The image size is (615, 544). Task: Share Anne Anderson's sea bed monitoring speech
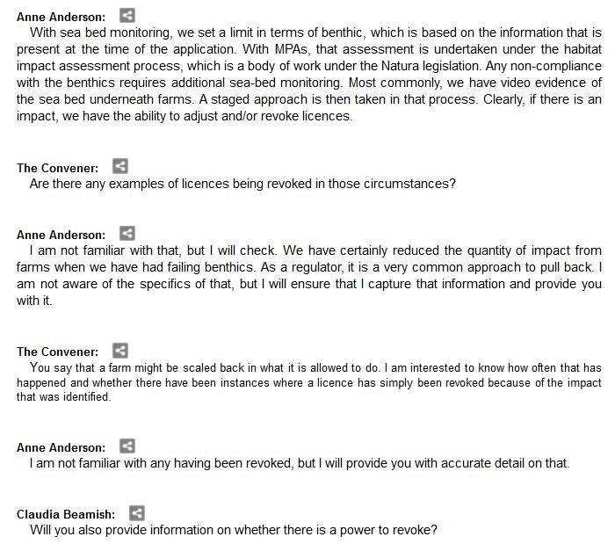point(127,15)
